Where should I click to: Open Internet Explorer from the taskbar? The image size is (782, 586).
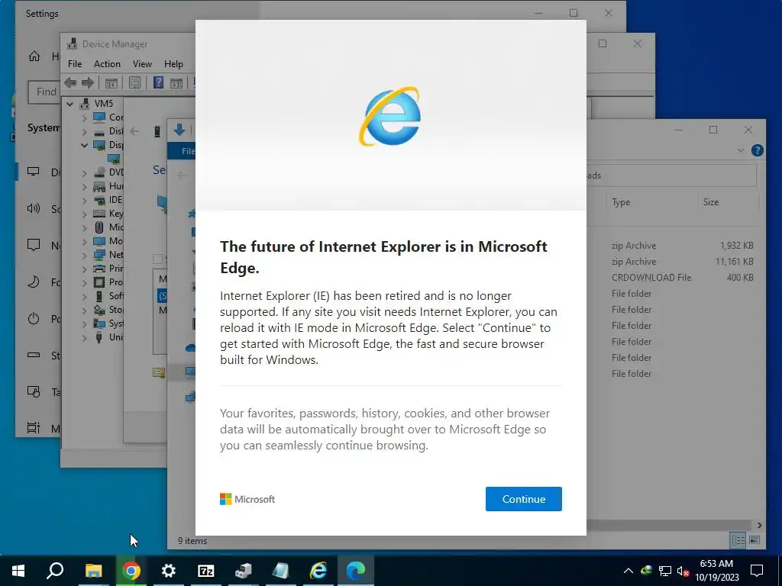318,571
